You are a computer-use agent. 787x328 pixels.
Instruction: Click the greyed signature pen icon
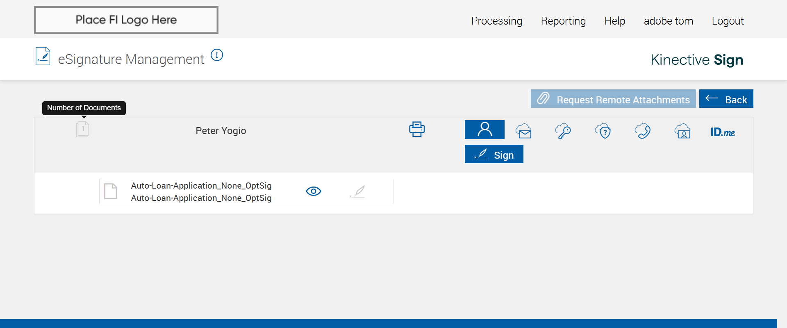tap(357, 191)
